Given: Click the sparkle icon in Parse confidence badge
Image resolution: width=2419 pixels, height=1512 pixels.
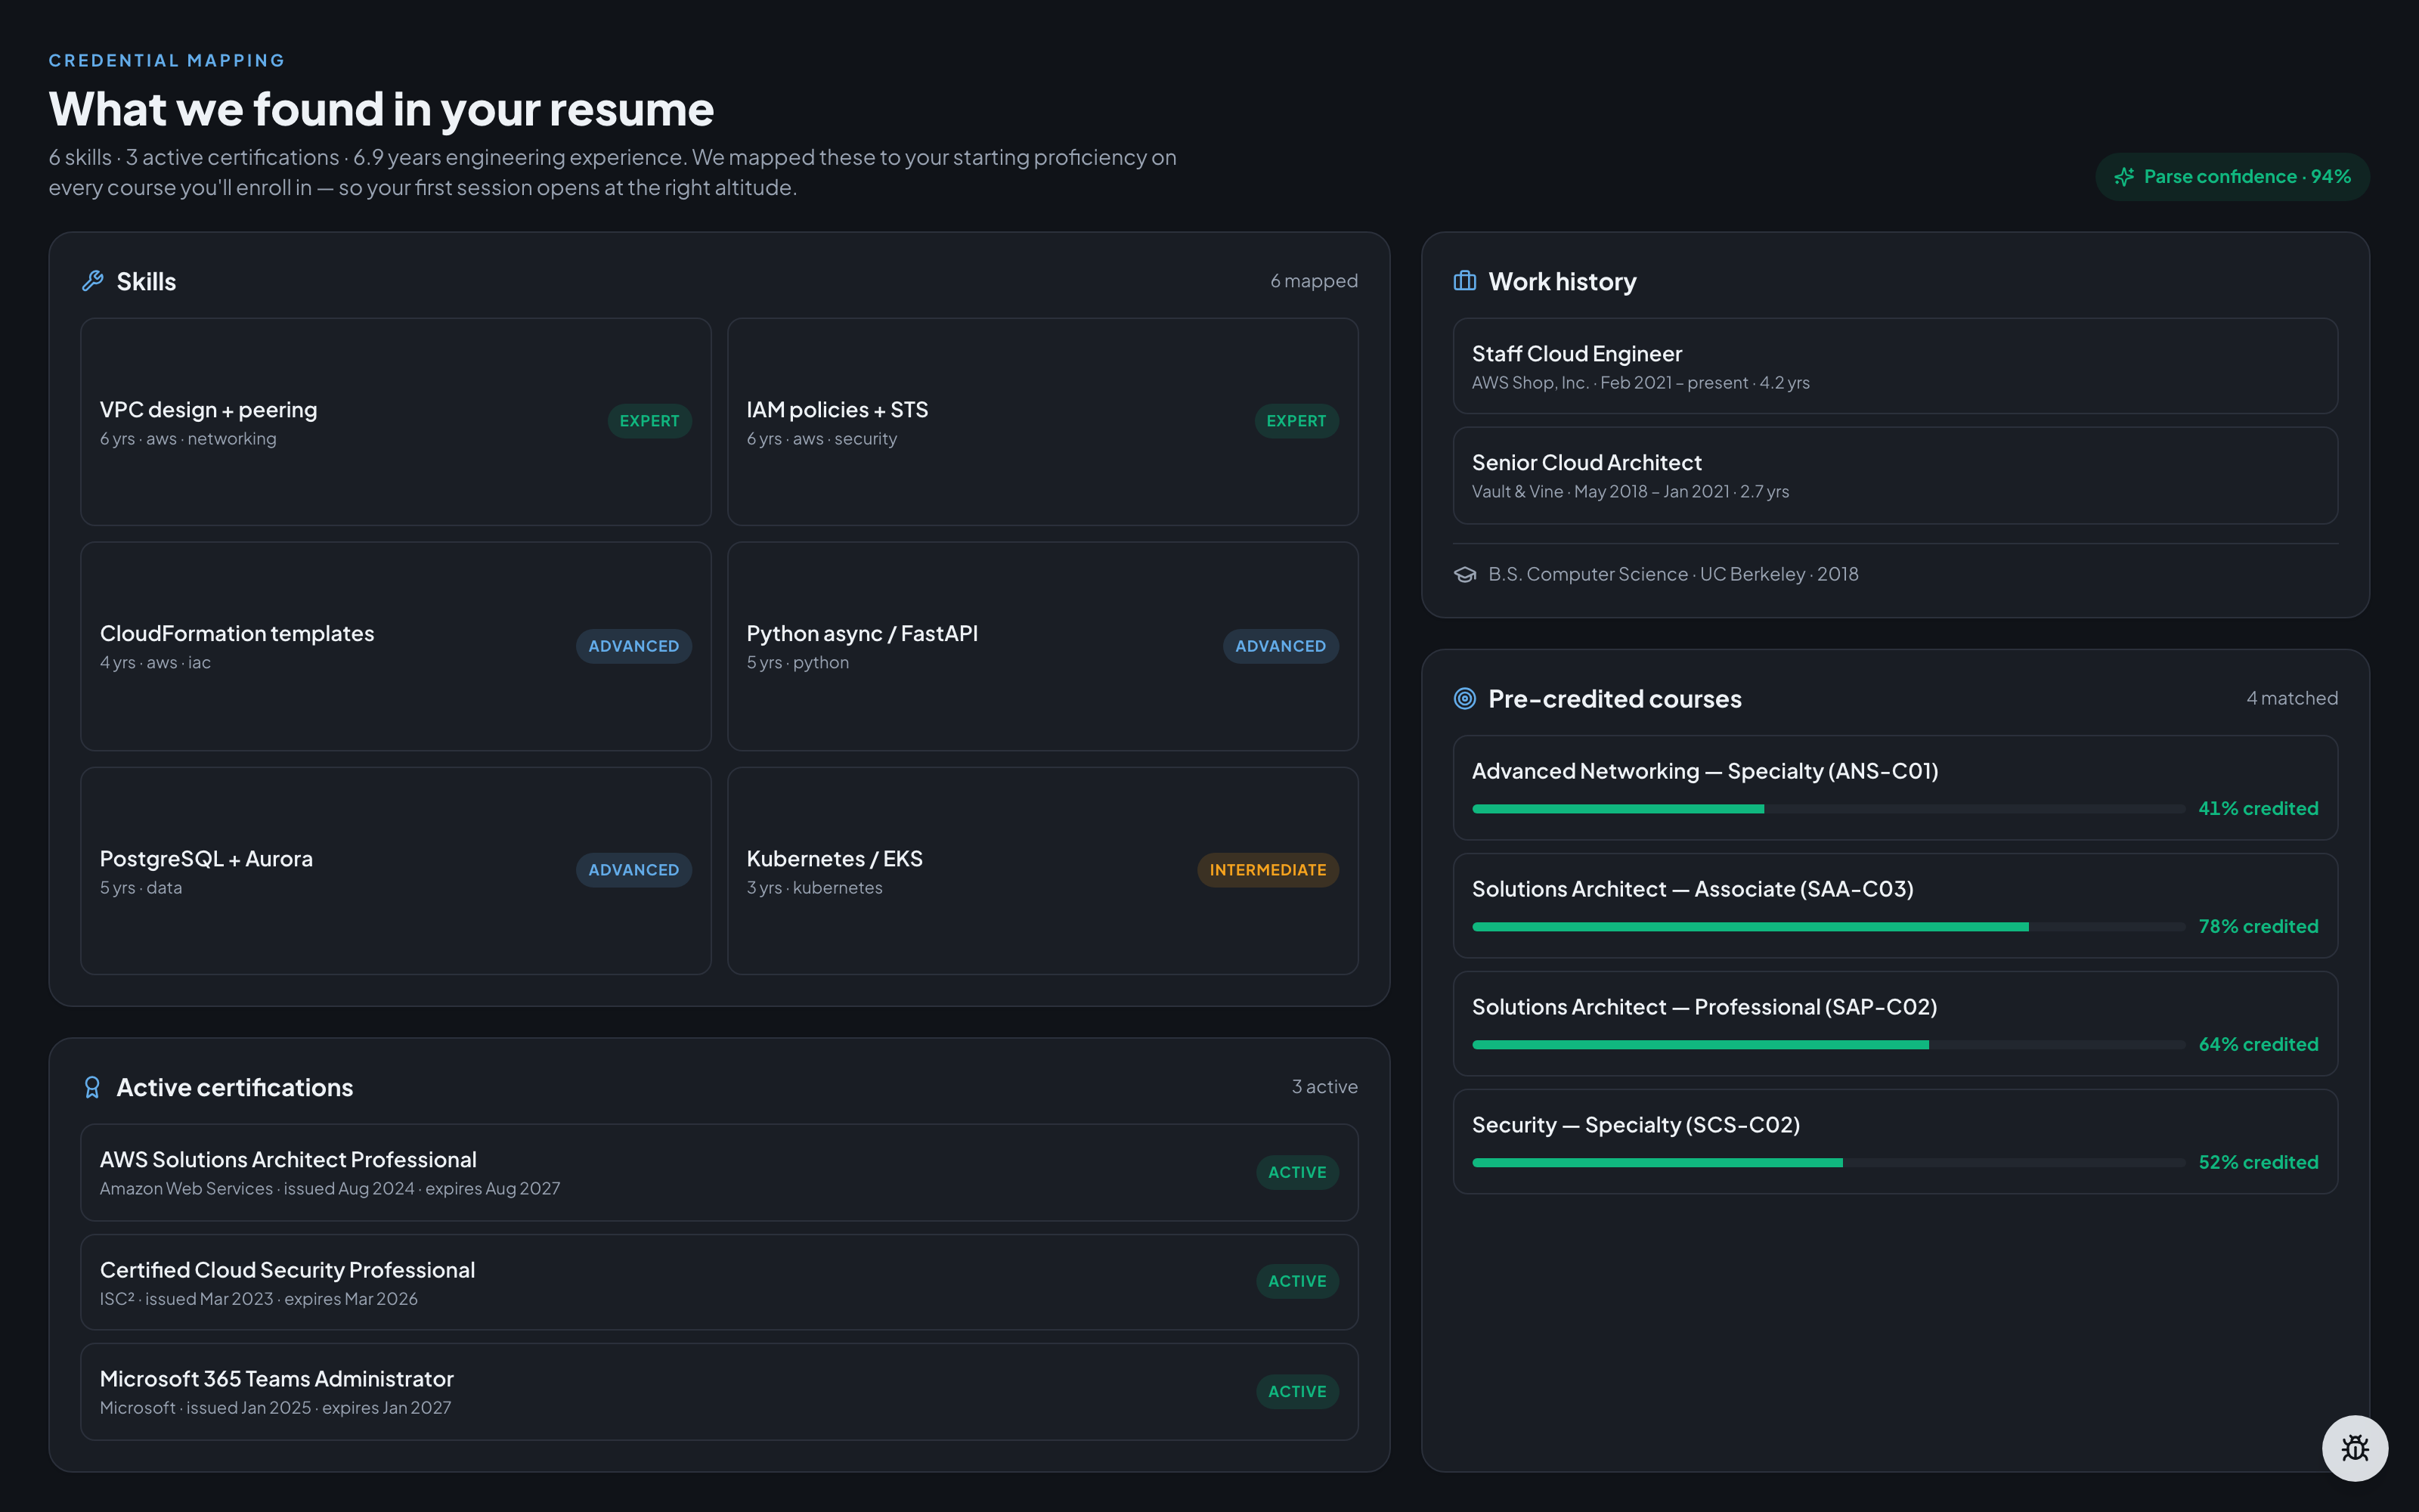Looking at the screenshot, I should (2124, 177).
